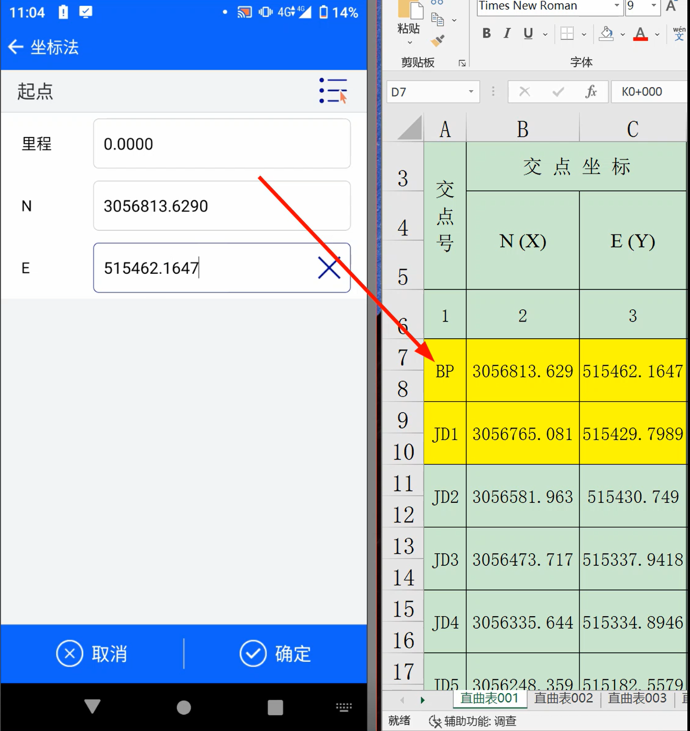This screenshot has height=731, width=690.
Task: Click the select-all triangle corner of sheet
Action: coord(409,128)
